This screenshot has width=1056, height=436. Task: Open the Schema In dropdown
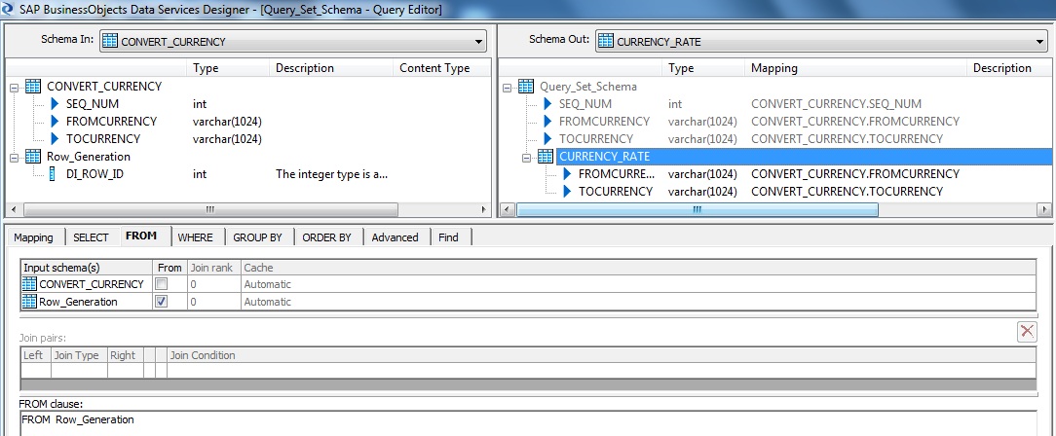479,41
